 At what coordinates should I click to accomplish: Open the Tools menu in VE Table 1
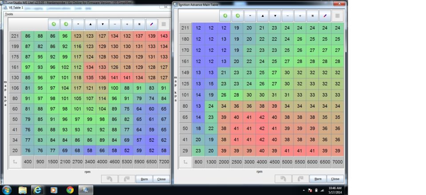[x=9, y=14]
